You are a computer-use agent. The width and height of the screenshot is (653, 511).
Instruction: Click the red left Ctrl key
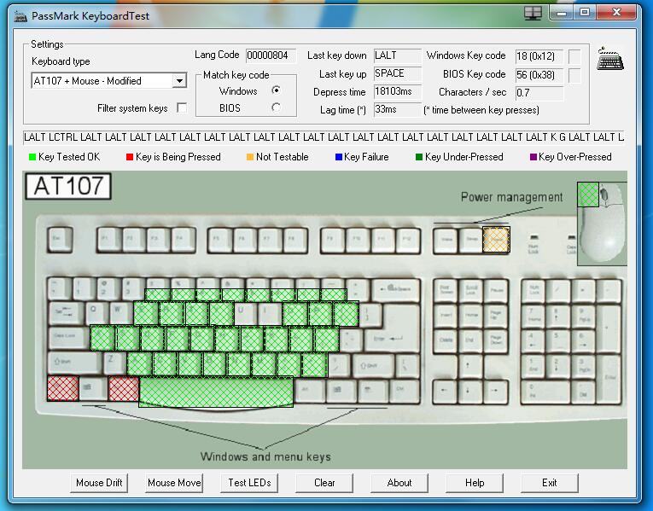point(63,388)
